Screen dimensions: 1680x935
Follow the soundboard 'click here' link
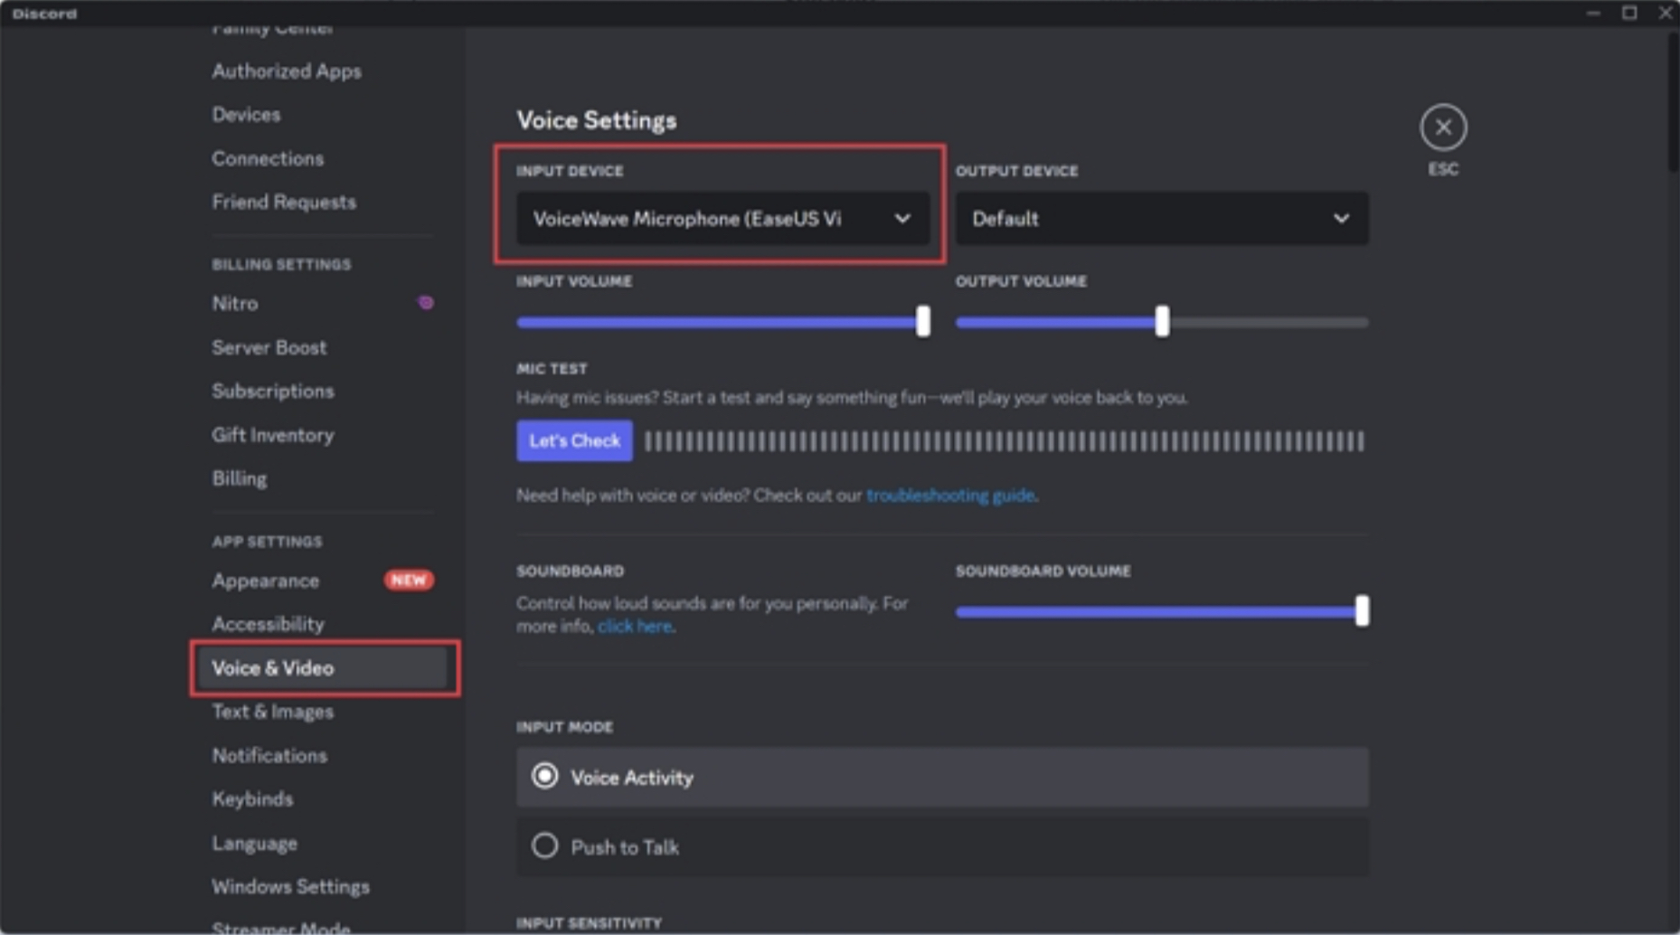(635, 627)
